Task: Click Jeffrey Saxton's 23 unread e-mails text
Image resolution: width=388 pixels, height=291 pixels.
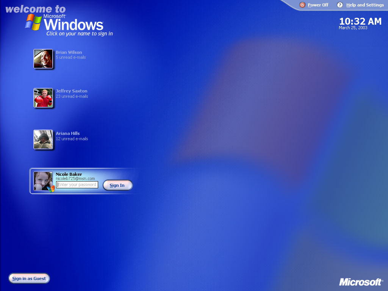Action: tap(72, 96)
